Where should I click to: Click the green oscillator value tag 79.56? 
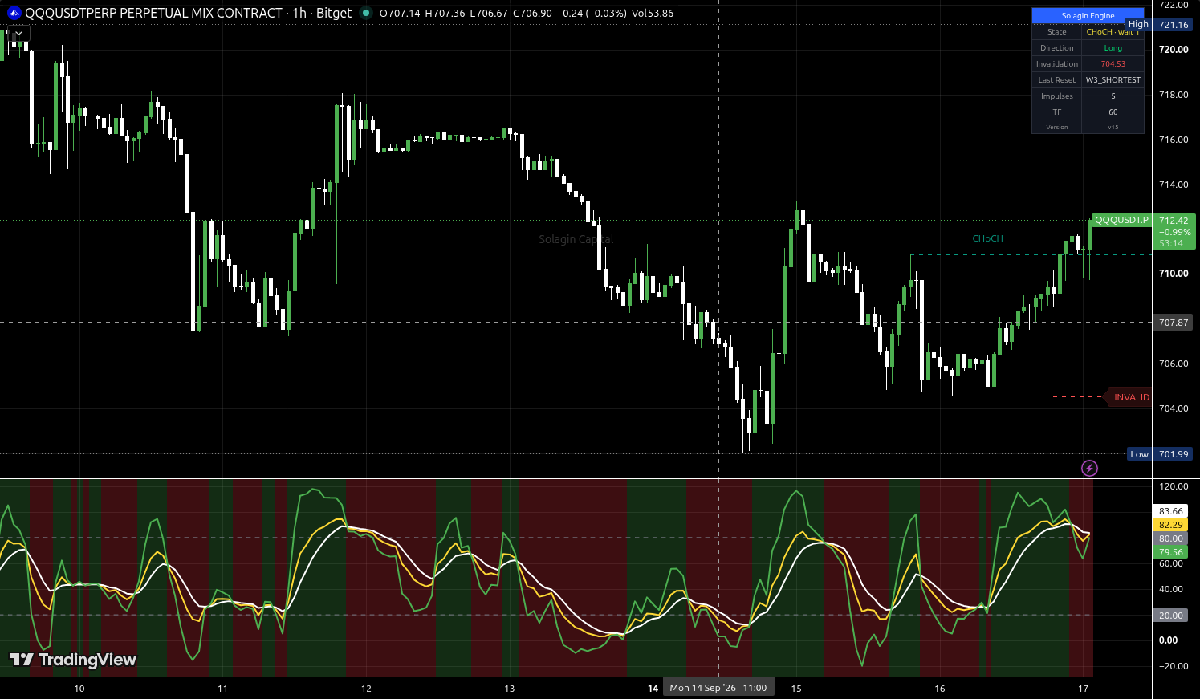[1171, 552]
